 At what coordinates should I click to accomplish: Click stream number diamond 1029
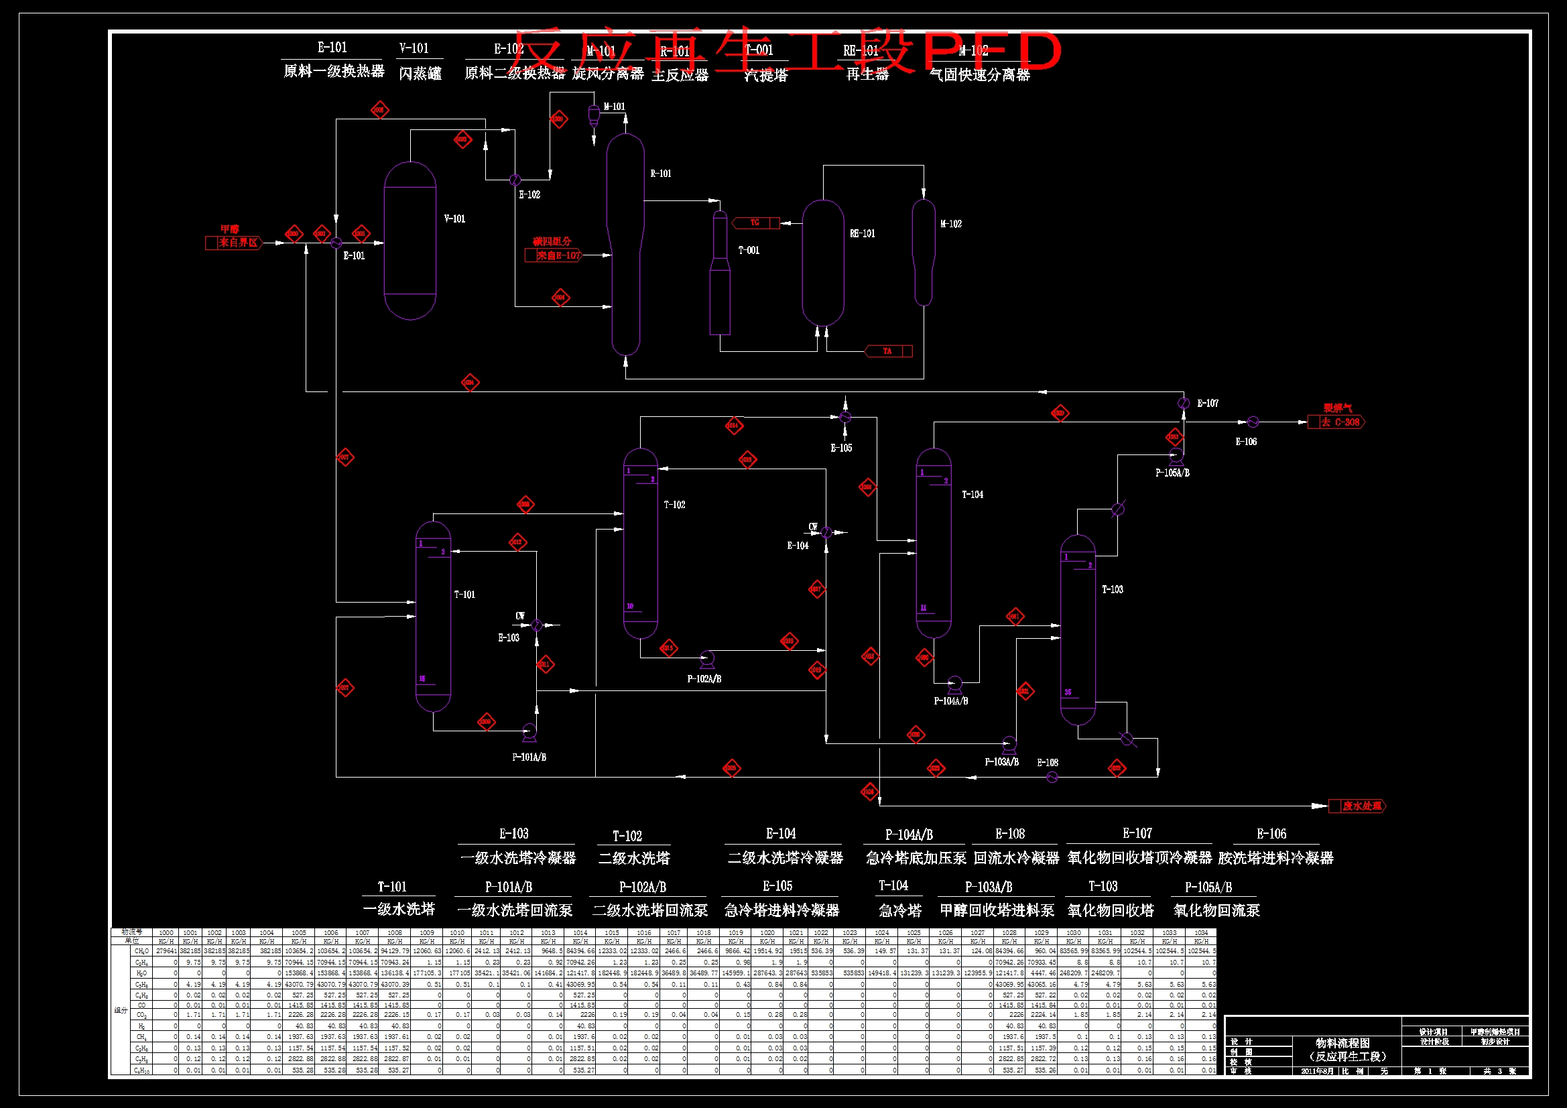click(x=1059, y=414)
